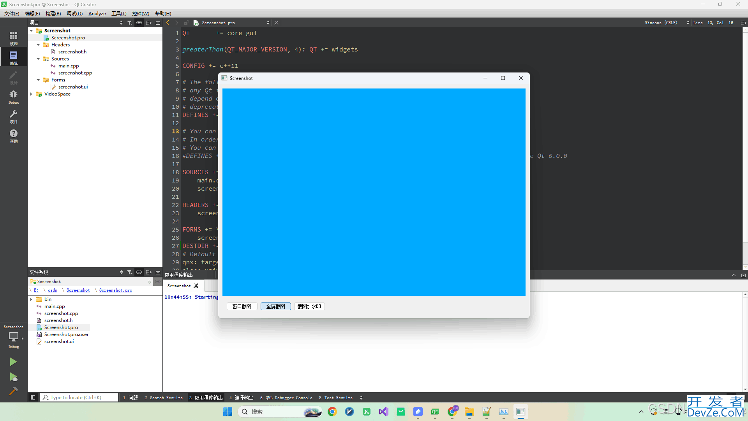Switch to Edit mode (编辑) in sidebar

14,58
